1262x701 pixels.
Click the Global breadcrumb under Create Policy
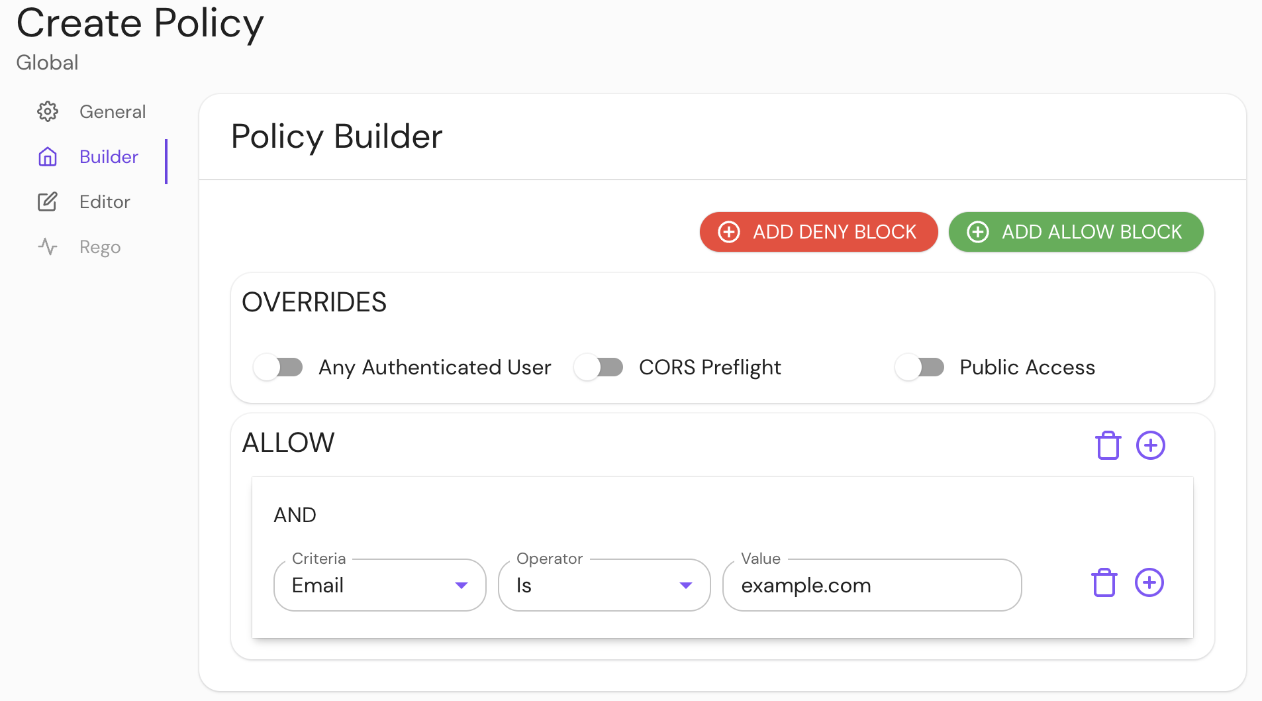point(46,62)
